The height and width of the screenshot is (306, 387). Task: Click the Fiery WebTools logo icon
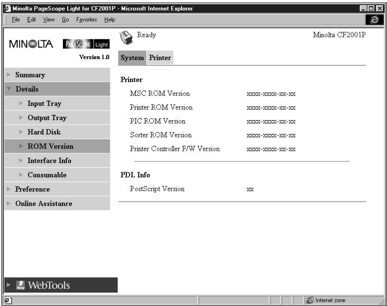click(x=21, y=285)
